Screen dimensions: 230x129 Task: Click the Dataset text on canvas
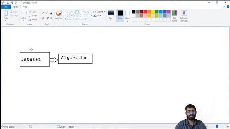[31, 59]
